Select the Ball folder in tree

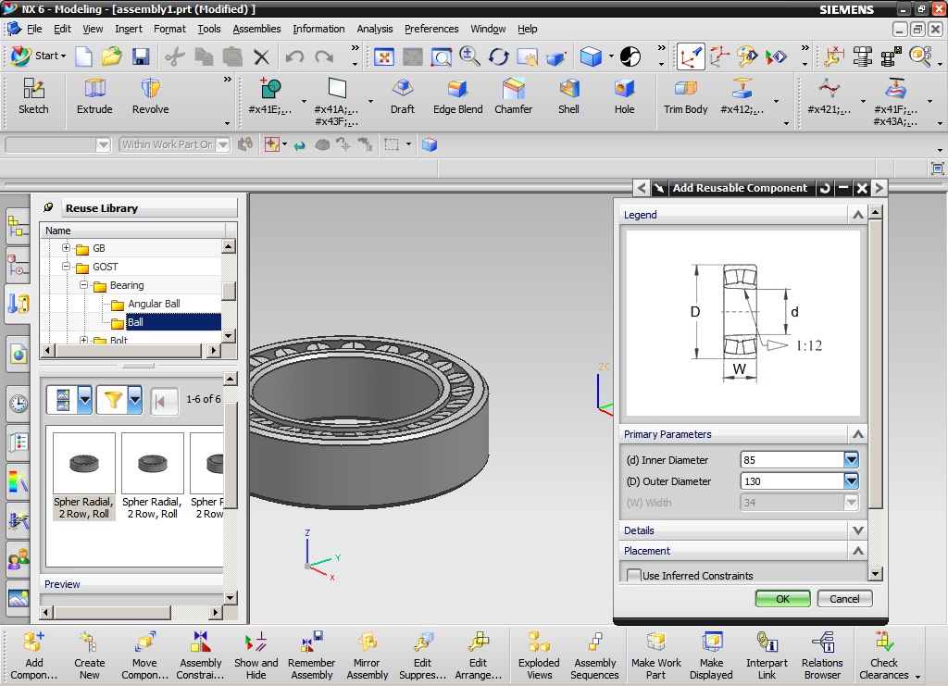tap(135, 322)
